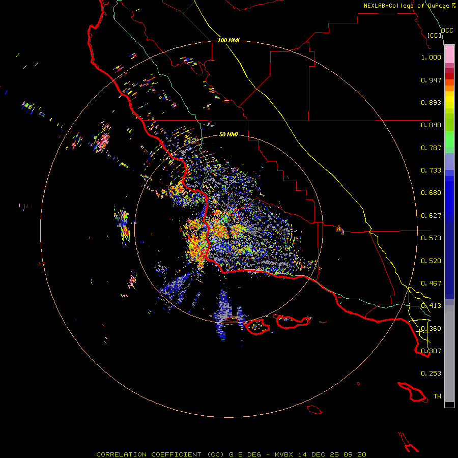The width and height of the screenshot is (458, 458).
Task: Click the 0.680 scale value
Action: coord(431,193)
